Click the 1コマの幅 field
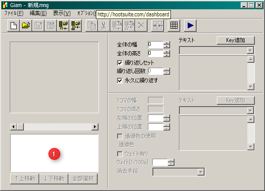The height and width of the screenshot is (191, 265). pos(155,100)
